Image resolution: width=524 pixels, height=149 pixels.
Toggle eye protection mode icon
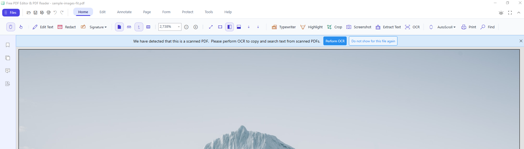tap(501, 13)
